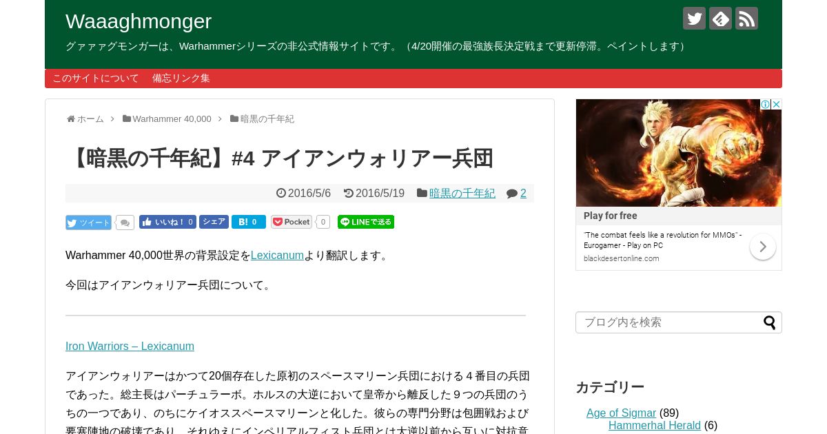Open the comments count link 2
This screenshot has height=434, width=827.
[x=523, y=194]
